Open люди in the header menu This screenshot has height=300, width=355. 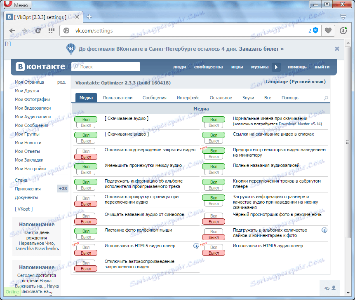(x=179, y=67)
